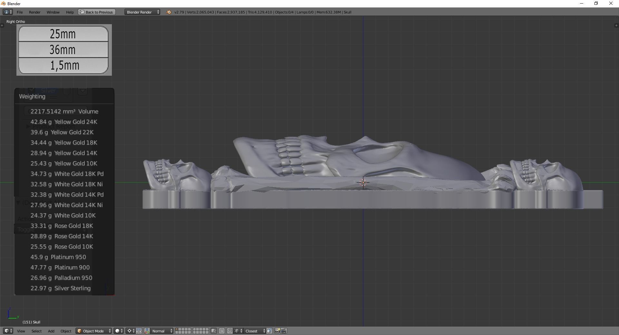Click the second layer grid block
Viewport: 619px width, 335px height.
click(201, 331)
